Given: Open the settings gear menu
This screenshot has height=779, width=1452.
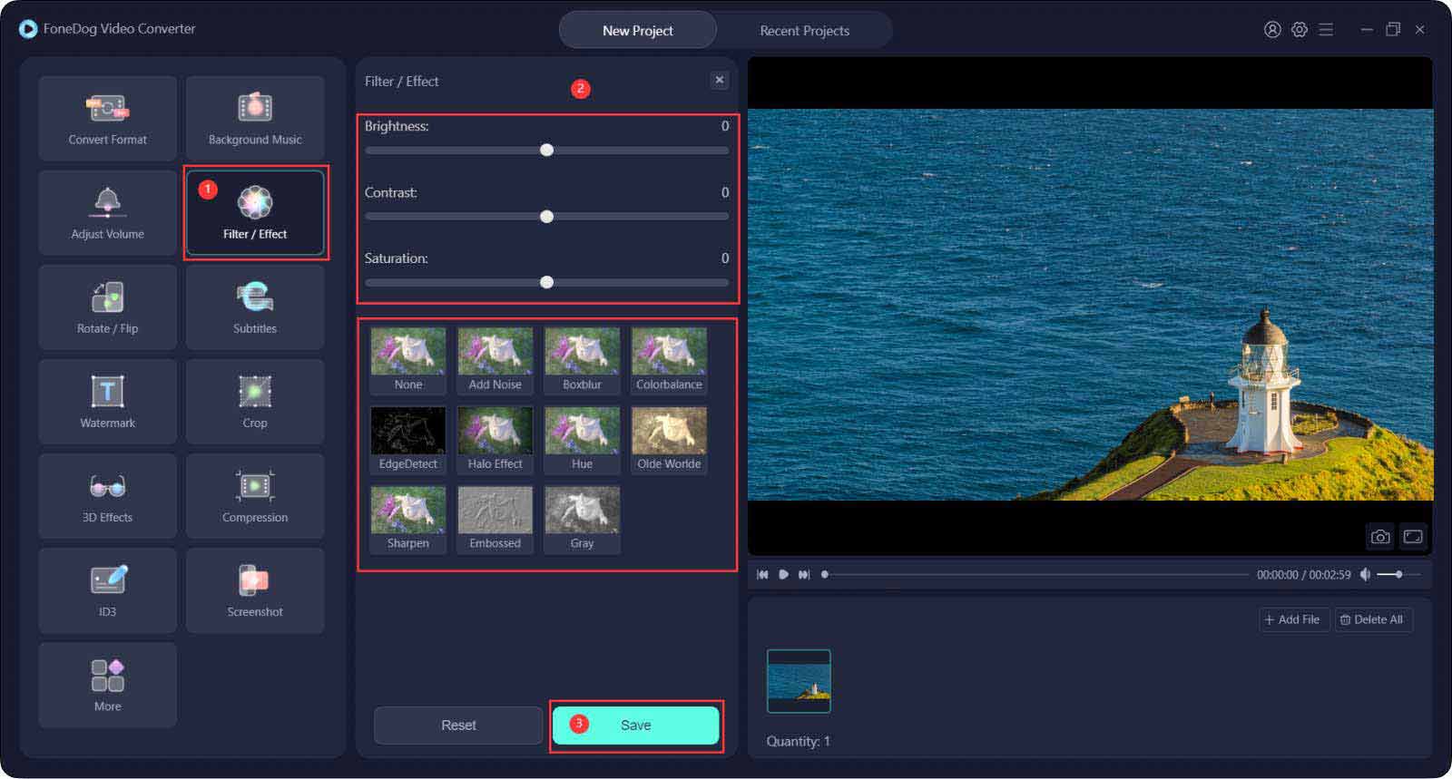Looking at the screenshot, I should pyautogui.click(x=1300, y=30).
